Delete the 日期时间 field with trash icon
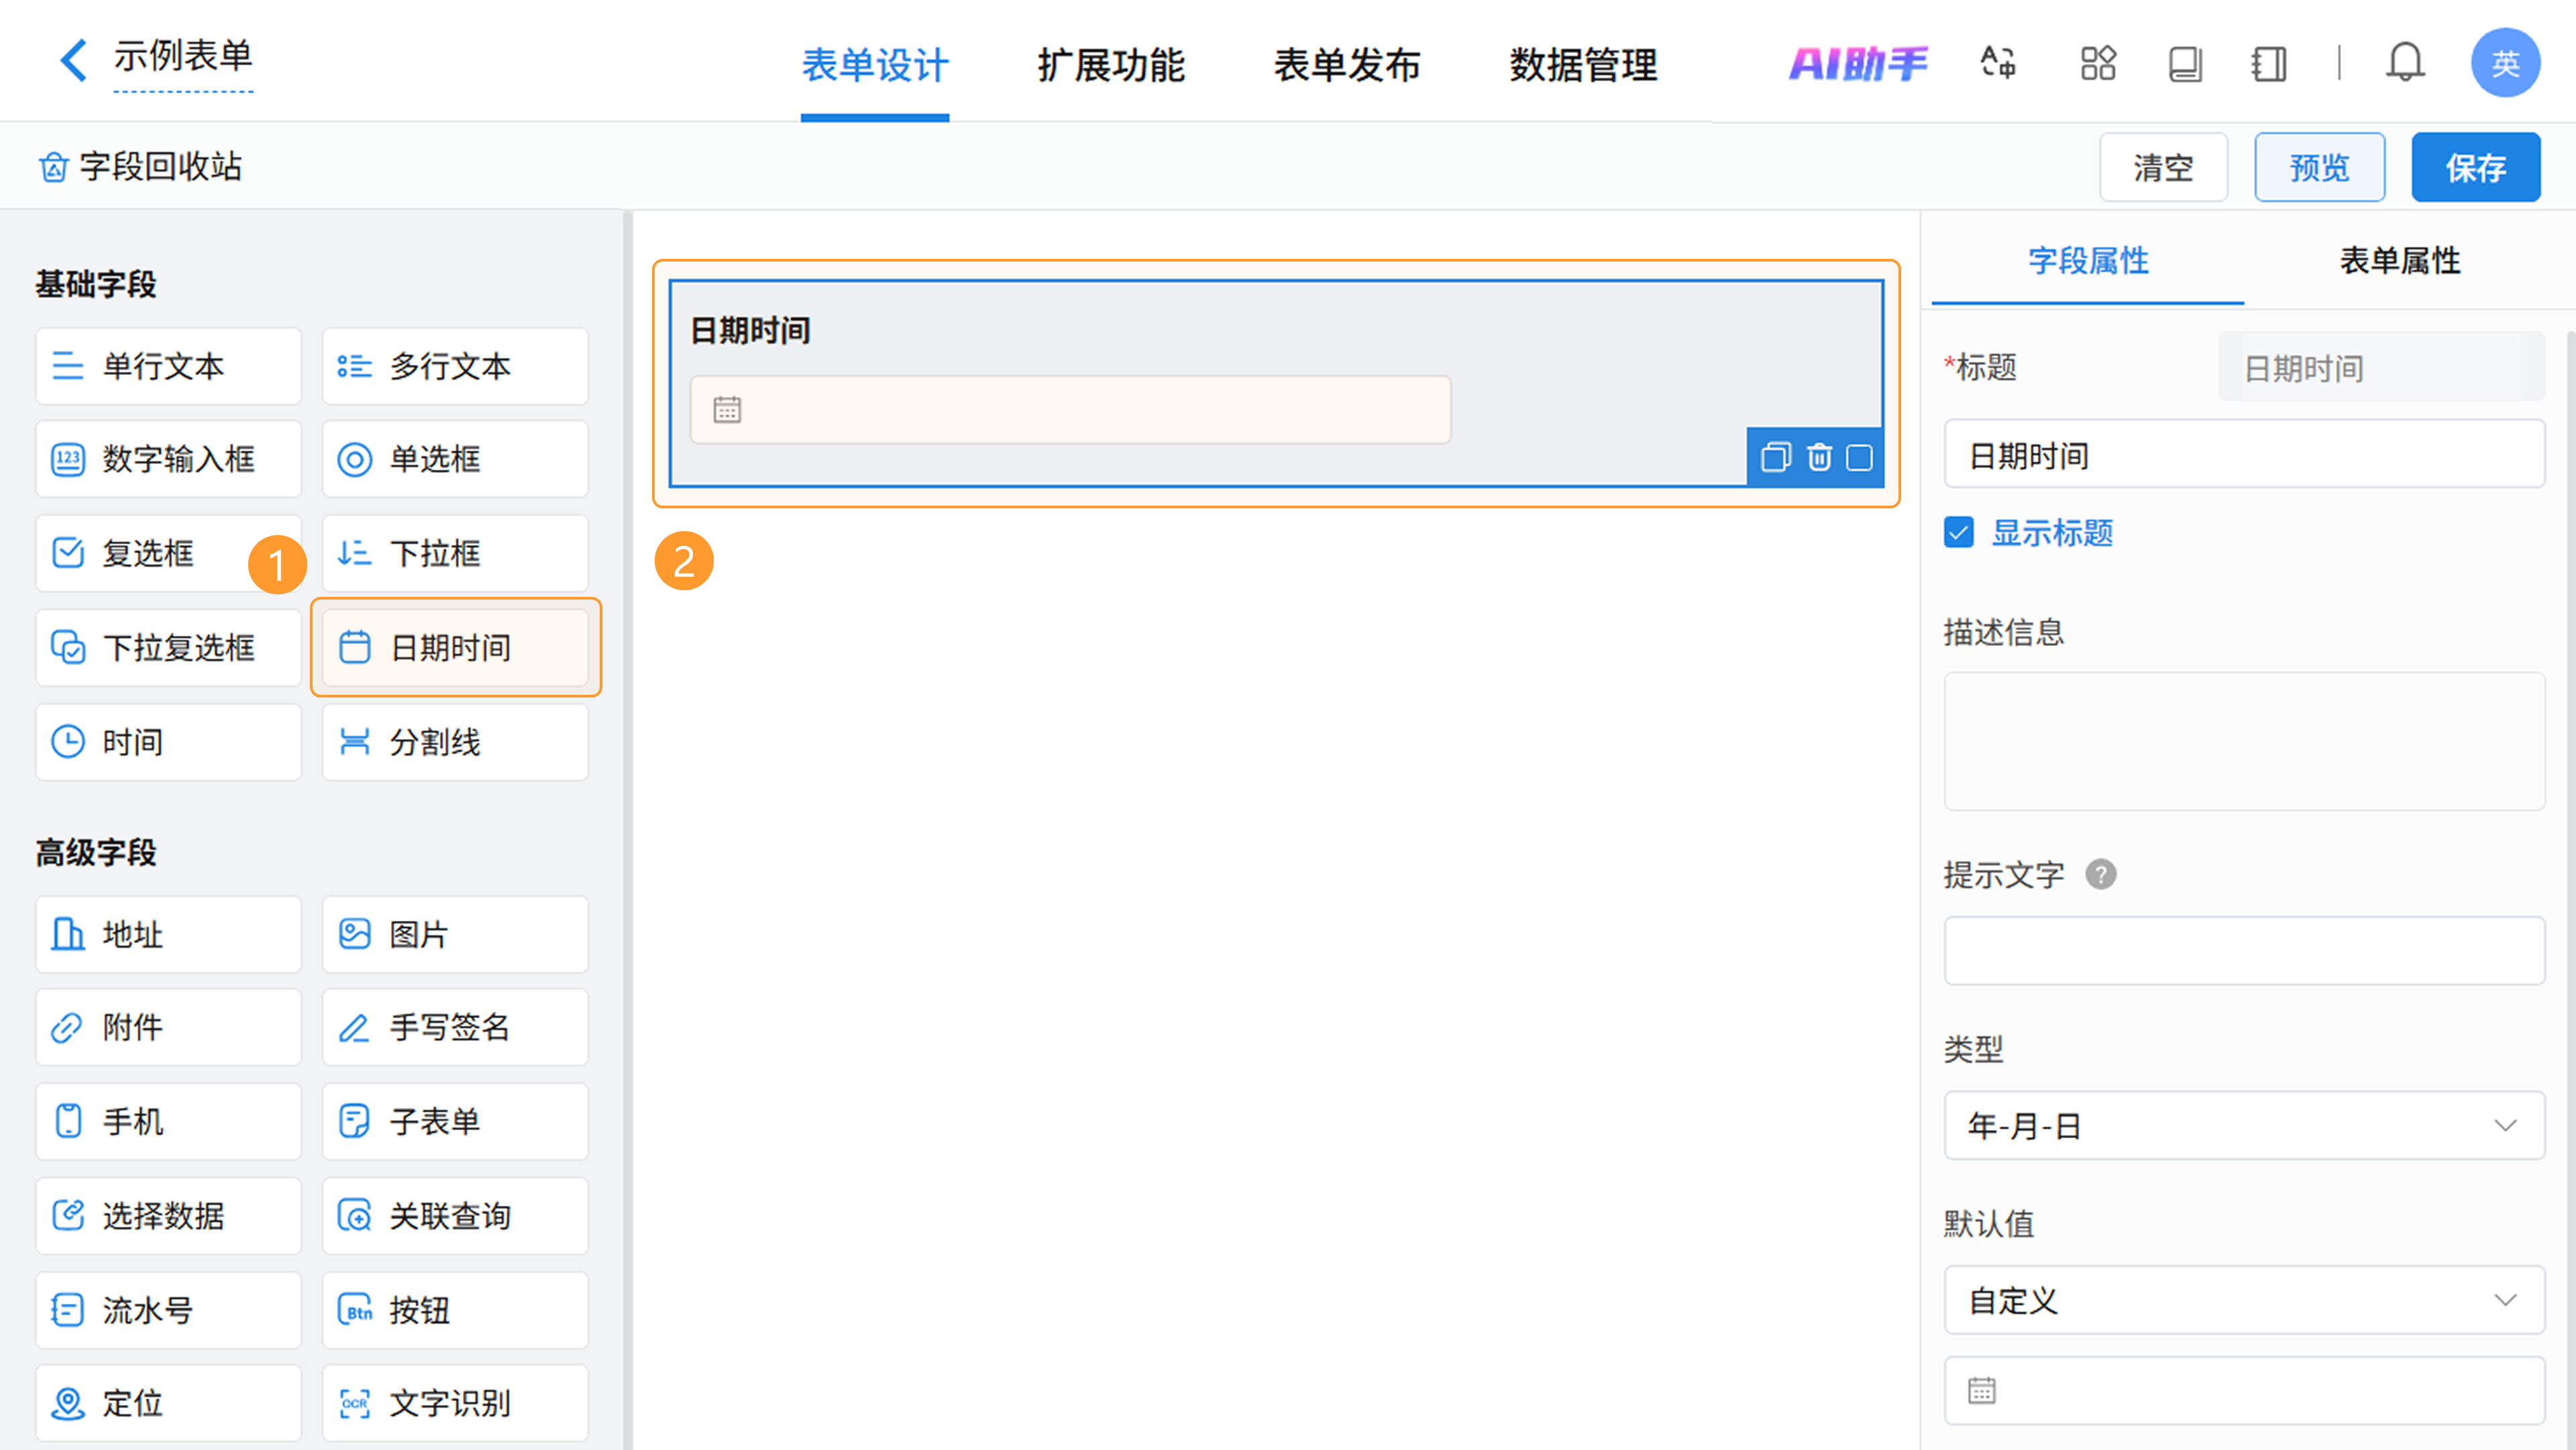Viewport: 2576px width, 1450px height. (1819, 458)
